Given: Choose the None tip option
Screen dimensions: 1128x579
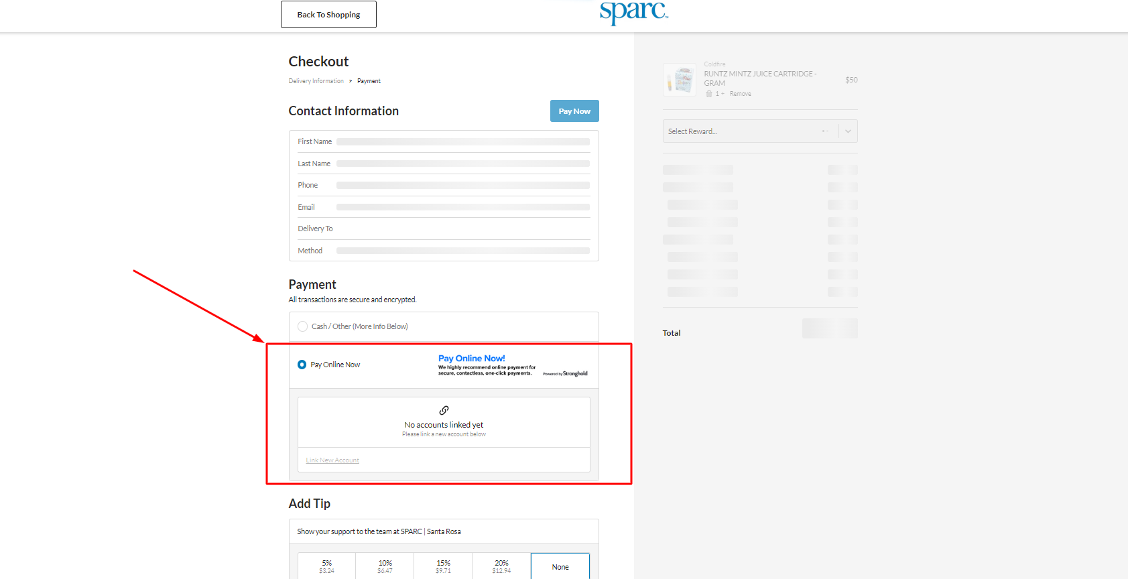Looking at the screenshot, I should [560, 566].
